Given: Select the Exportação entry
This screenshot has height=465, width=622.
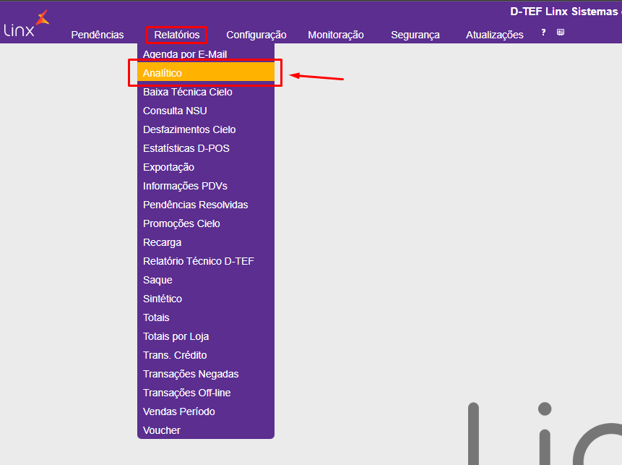Looking at the screenshot, I should point(205,167).
